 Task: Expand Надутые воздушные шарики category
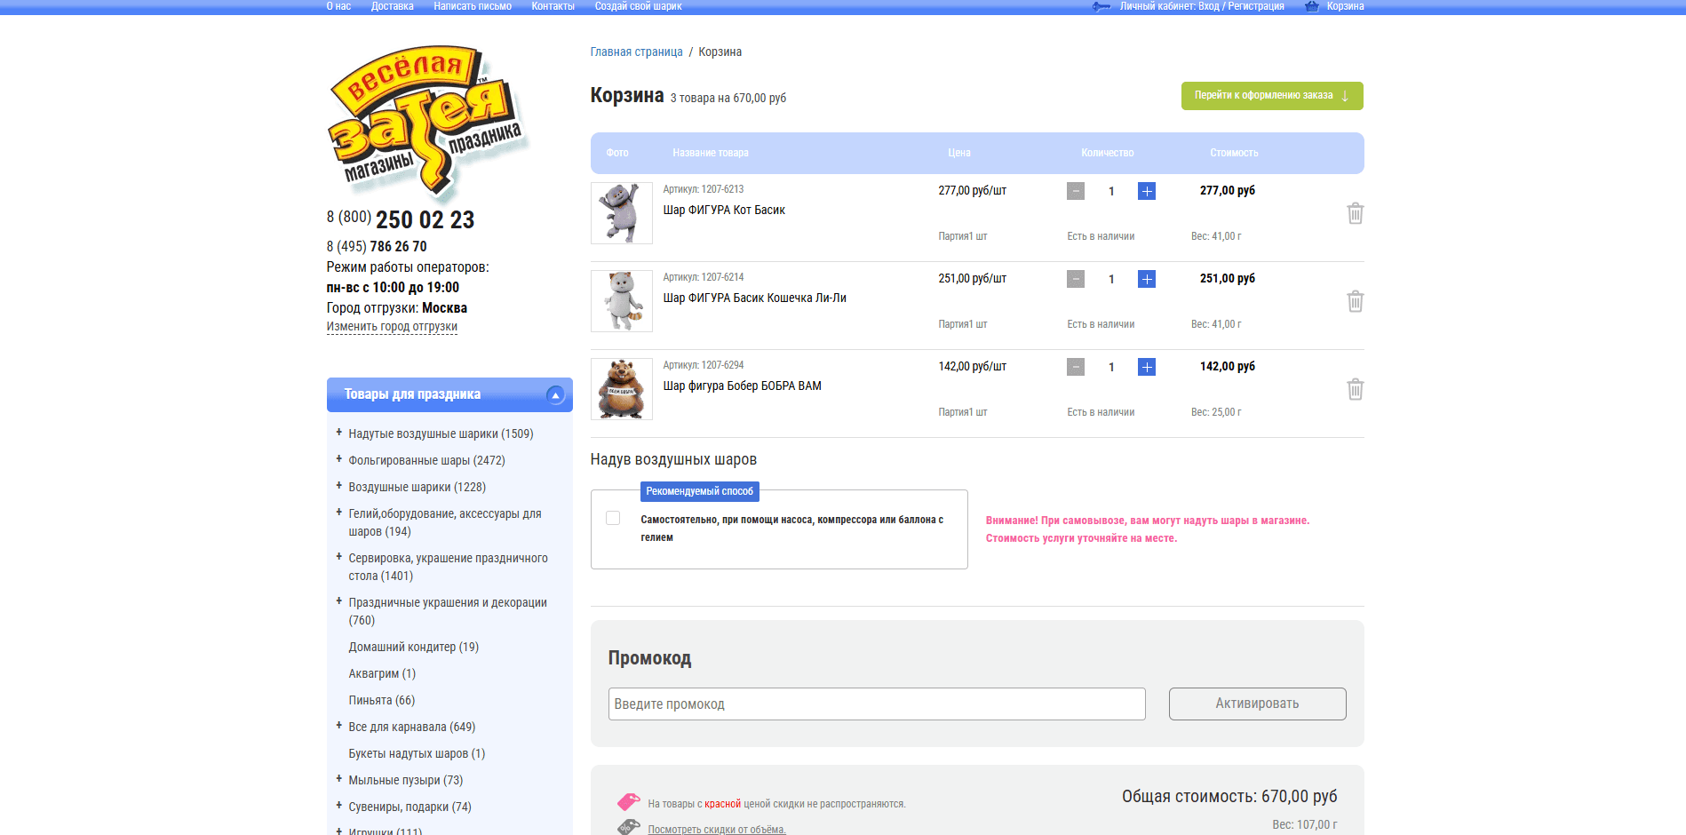click(338, 433)
